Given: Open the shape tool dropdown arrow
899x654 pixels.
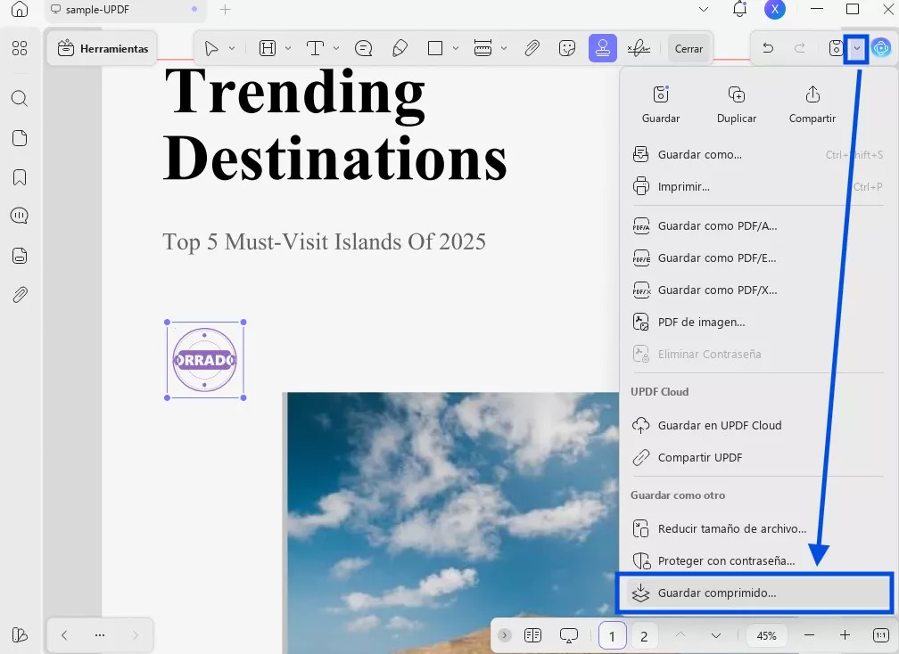Looking at the screenshot, I should tap(456, 48).
